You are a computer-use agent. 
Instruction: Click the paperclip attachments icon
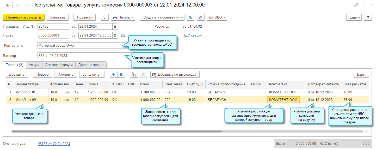click(200, 17)
